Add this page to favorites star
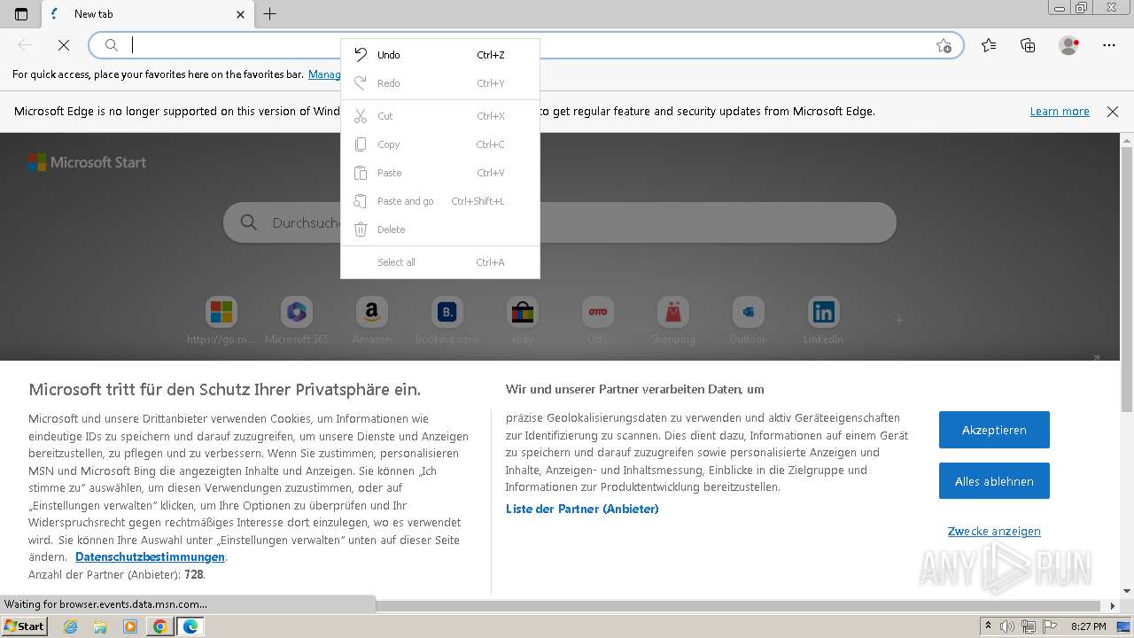The width and height of the screenshot is (1134, 638). click(944, 45)
